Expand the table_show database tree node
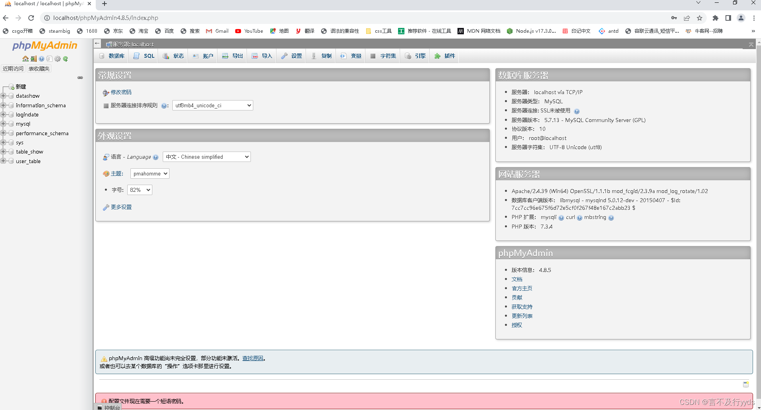Screen dimensions: 761x410 coord(3,152)
